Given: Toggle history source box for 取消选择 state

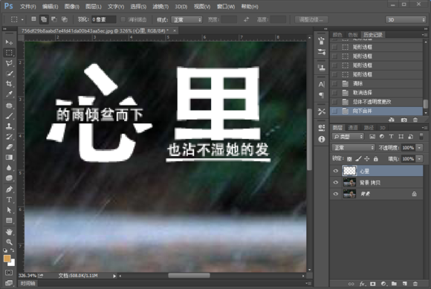Looking at the screenshot, I should (334, 93).
